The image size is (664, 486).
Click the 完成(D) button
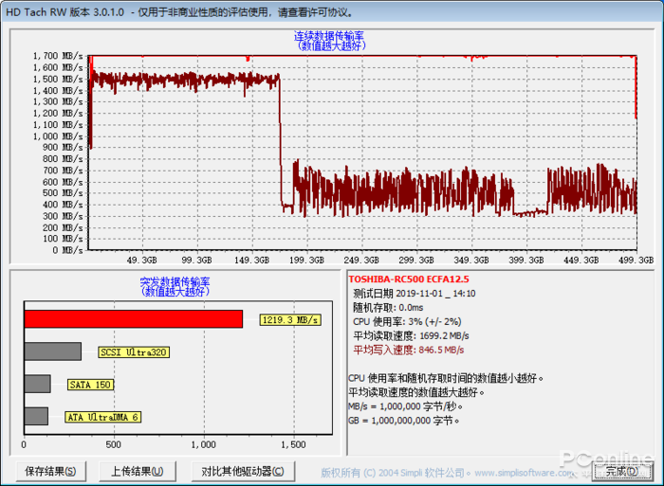coord(621,471)
